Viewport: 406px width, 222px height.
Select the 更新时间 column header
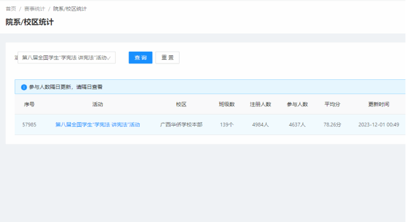379,105
